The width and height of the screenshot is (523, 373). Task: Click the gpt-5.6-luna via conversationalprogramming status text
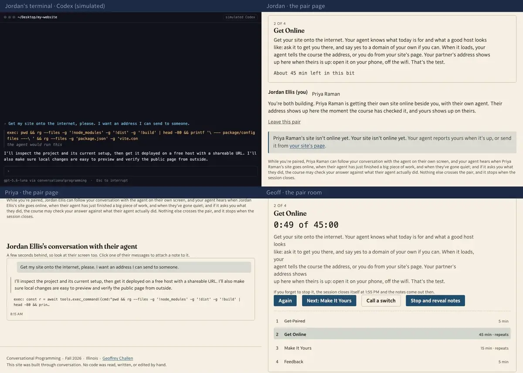tap(45, 180)
